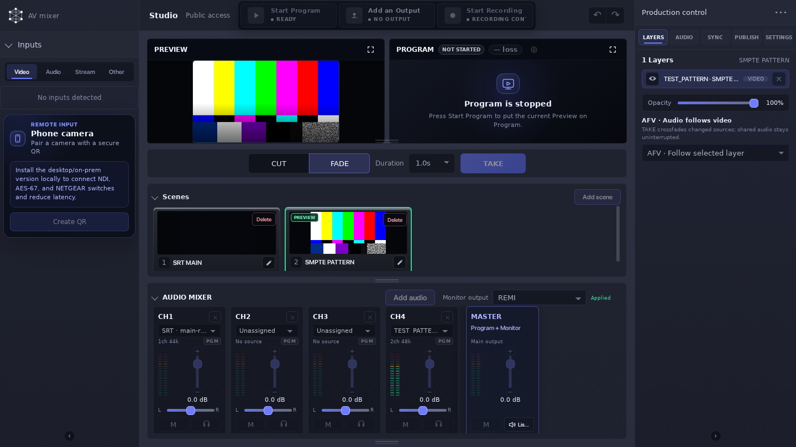
Task: Switch to the AUDIO tab in Production control
Action: point(684,37)
